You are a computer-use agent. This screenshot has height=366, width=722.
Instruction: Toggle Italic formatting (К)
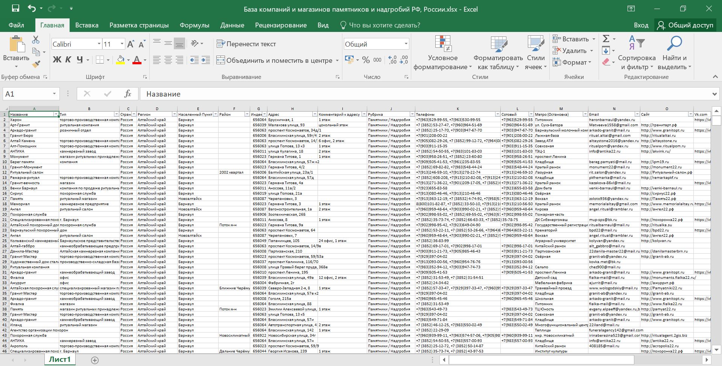point(68,60)
